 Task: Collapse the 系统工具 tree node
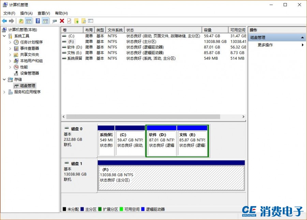(4, 36)
